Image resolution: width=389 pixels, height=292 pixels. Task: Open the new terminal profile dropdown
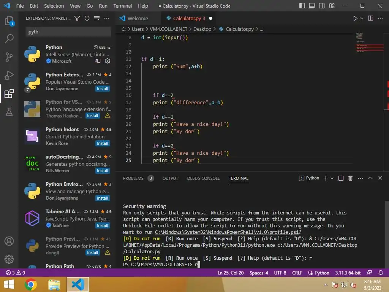click(332, 178)
